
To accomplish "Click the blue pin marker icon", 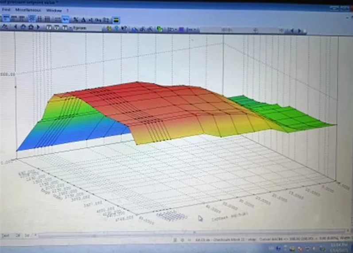I will click(x=116, y=29).
